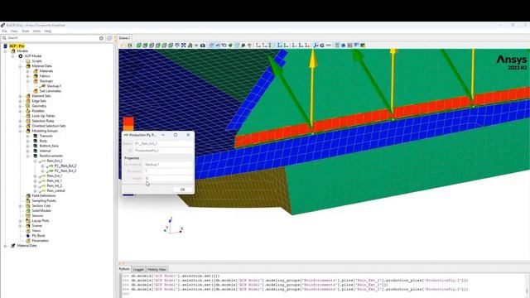Select the Oriented Selection Sets item
This screenshot has width=530, height=298.
[x=49, y=126]
